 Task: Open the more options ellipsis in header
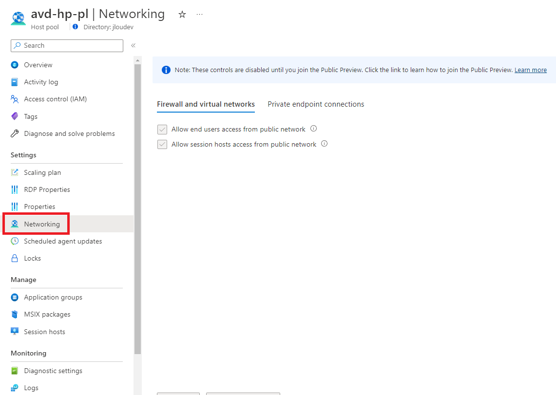(200, 15)
